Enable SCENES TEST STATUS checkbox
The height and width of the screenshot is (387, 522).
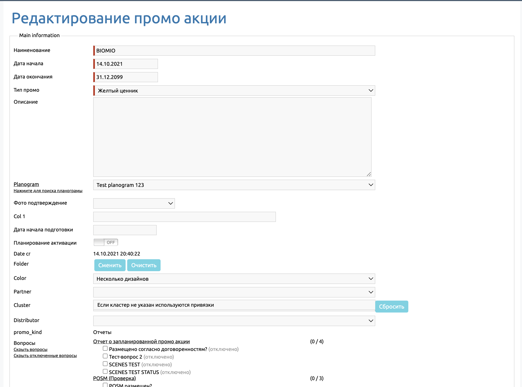[105, 372]
